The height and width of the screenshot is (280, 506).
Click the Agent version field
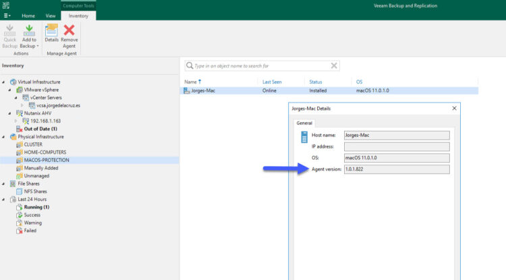[x=397, y=169]
